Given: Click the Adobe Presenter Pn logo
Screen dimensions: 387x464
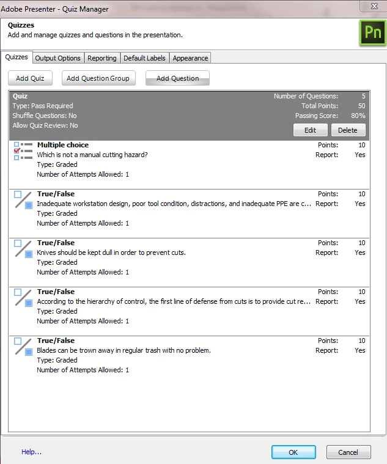Looking at the screenshot, I should pyautogui.click(x=372, y=32).
